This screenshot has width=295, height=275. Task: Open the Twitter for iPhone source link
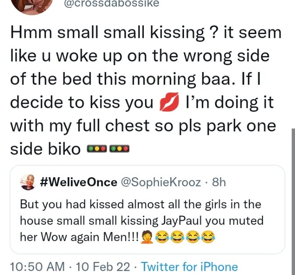[x=190, y=266]
